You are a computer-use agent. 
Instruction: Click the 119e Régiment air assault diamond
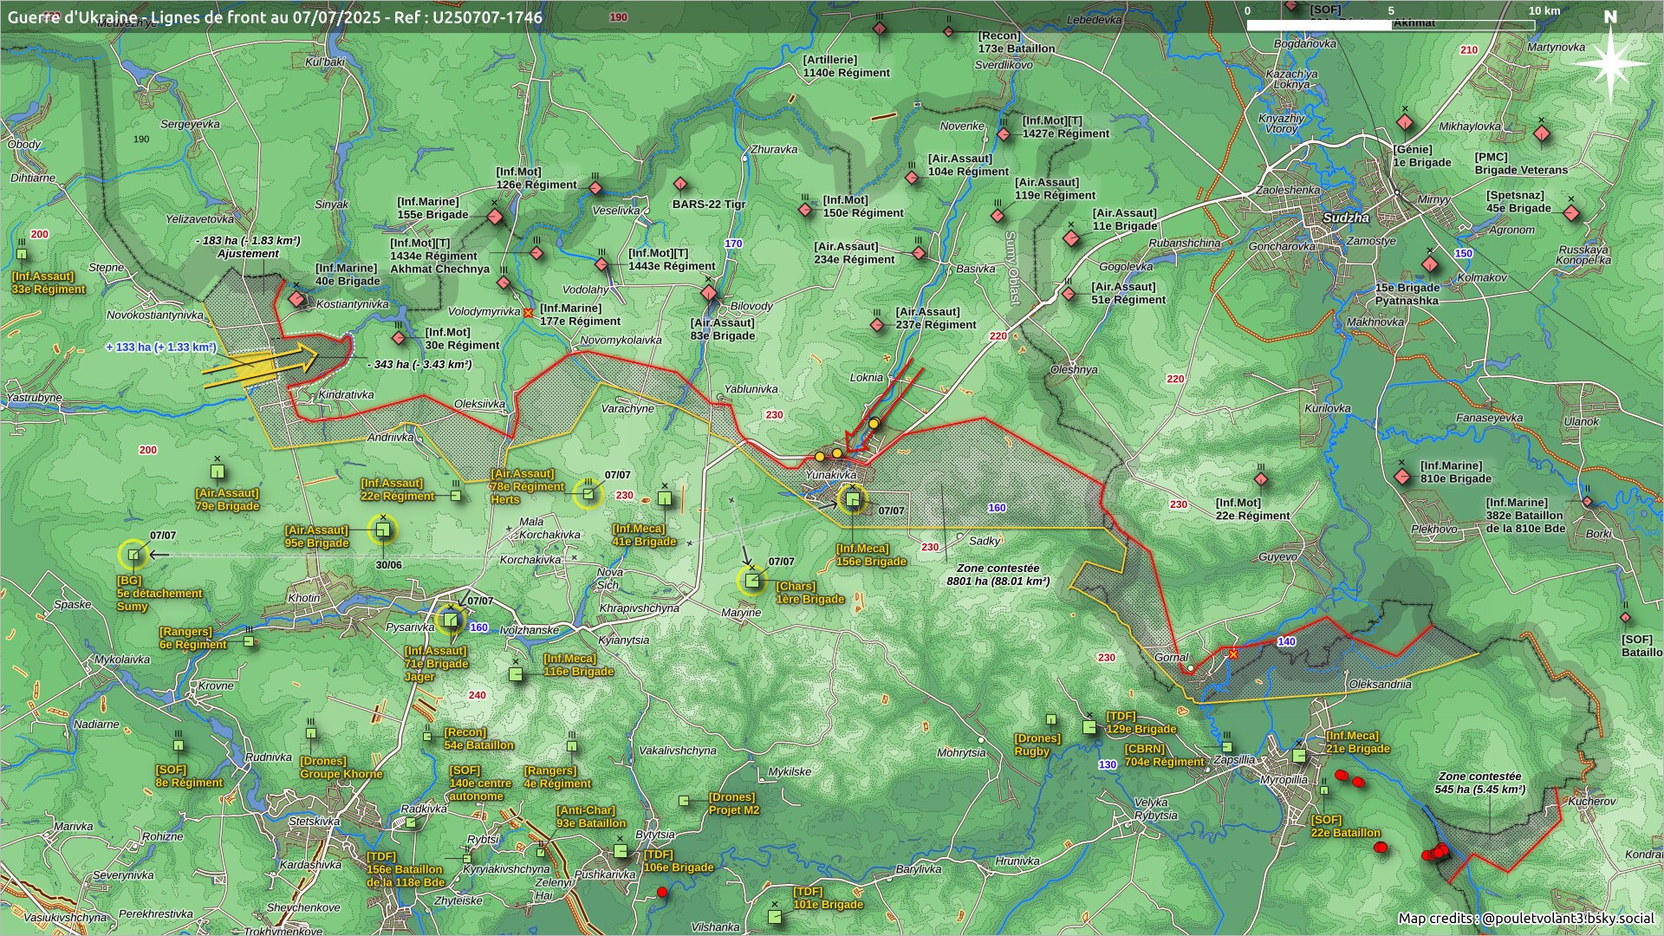pyautogui.click(x=998, y=216)
